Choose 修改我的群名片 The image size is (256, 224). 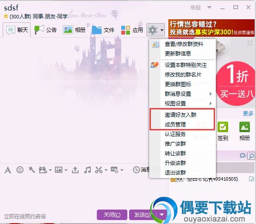[x=183, y=75]
